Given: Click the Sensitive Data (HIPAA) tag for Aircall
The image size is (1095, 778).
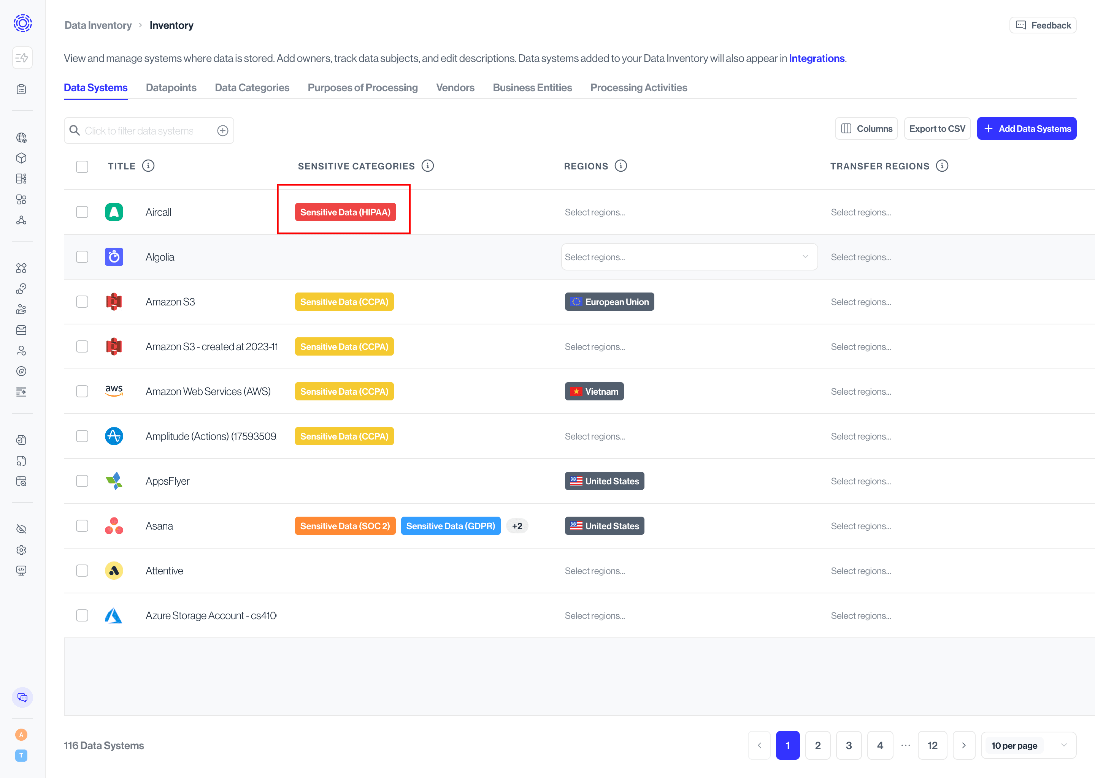Looking at the screenshot, I should (x=345, y=212).
